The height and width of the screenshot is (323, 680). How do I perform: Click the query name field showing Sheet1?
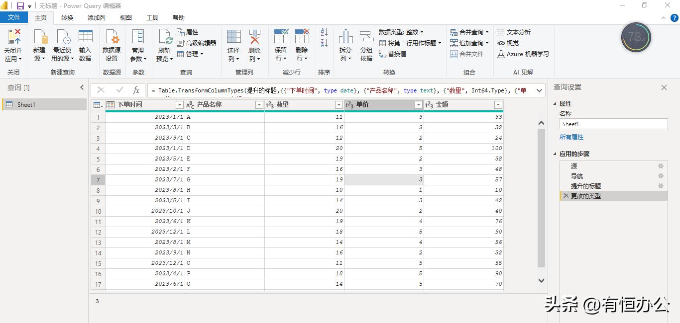click(x=613, y=123)
